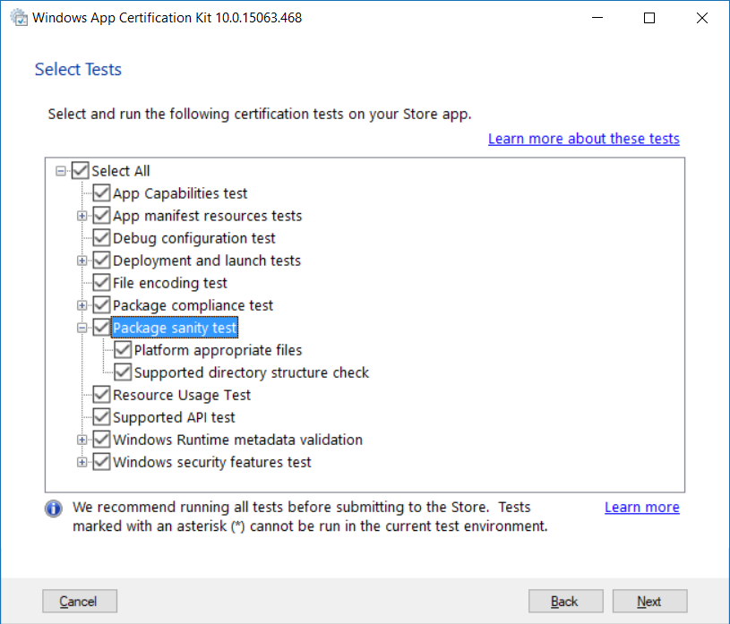The width and height of the screenshot is (730, 624).
Task: Select 'Resource Usage Test' label
Action: click(182, 395)
